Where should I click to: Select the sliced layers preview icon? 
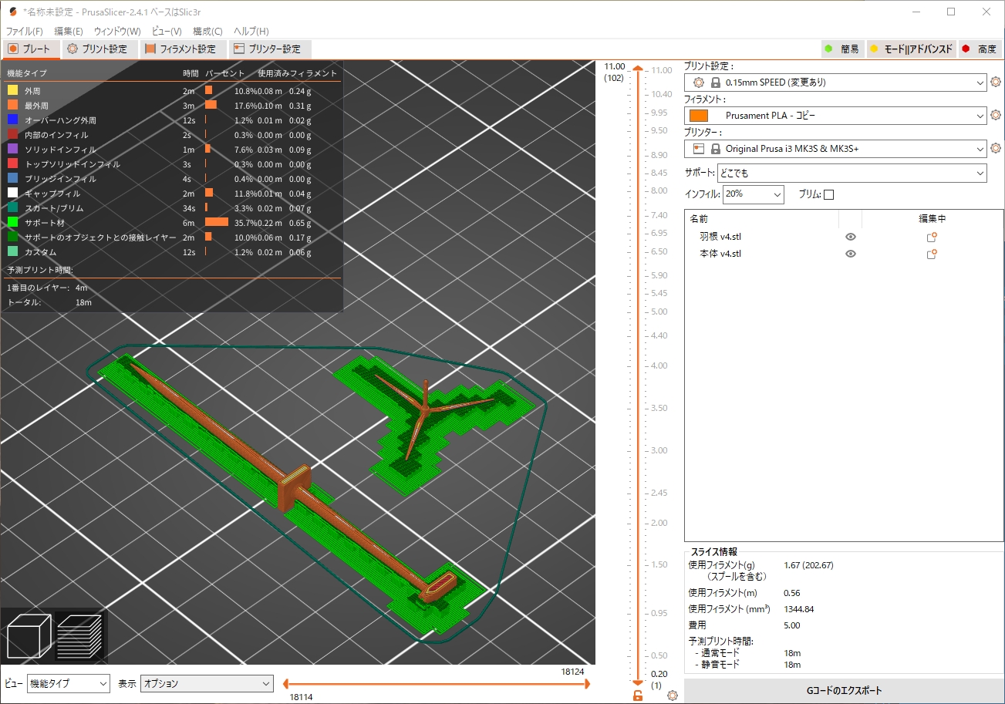click(x=79, y=635)
